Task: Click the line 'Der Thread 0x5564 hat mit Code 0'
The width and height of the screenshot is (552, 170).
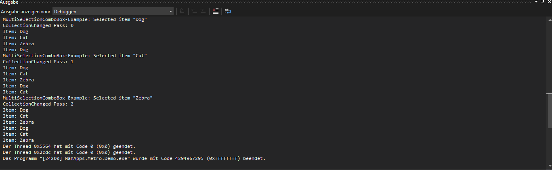Action: pos(69,147)
